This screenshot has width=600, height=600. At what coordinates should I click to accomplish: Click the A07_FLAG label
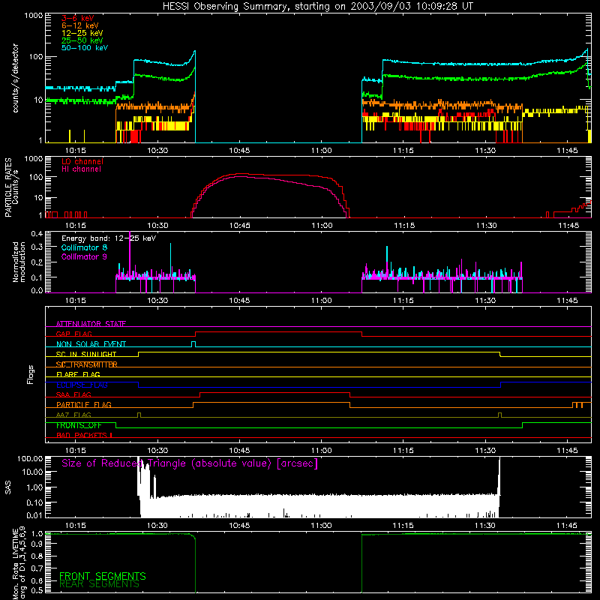point(73,415)
